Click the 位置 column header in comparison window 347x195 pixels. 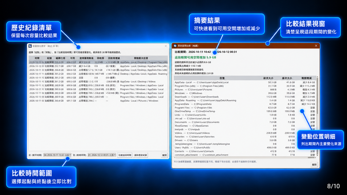222,78
